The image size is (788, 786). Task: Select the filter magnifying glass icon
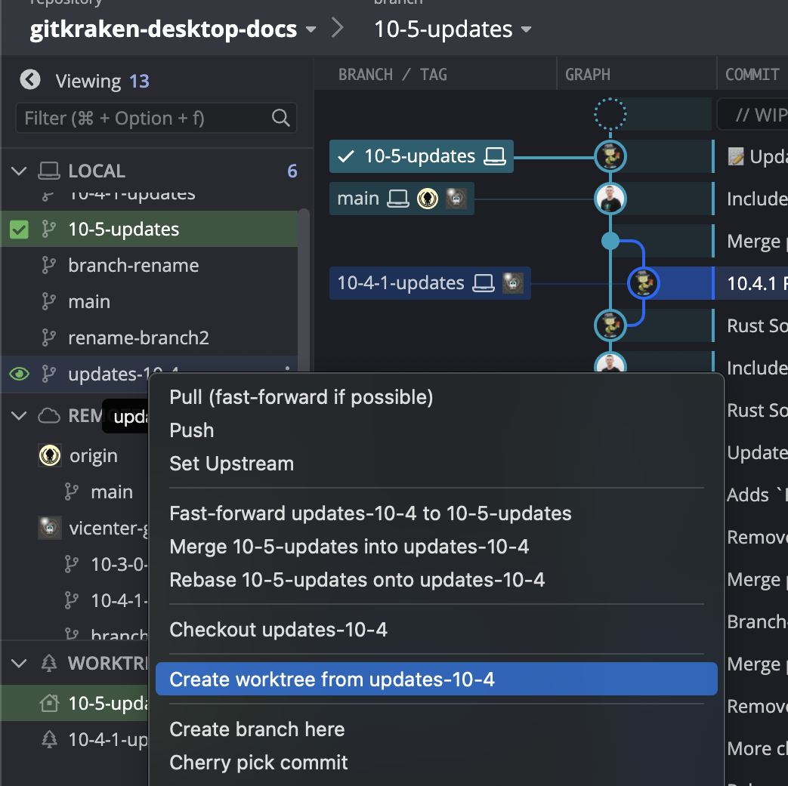tap(280, 118)
